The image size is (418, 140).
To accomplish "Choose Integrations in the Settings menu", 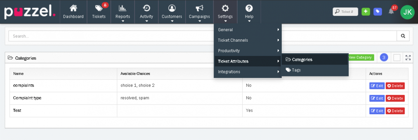I will click(x=247, y=72).
